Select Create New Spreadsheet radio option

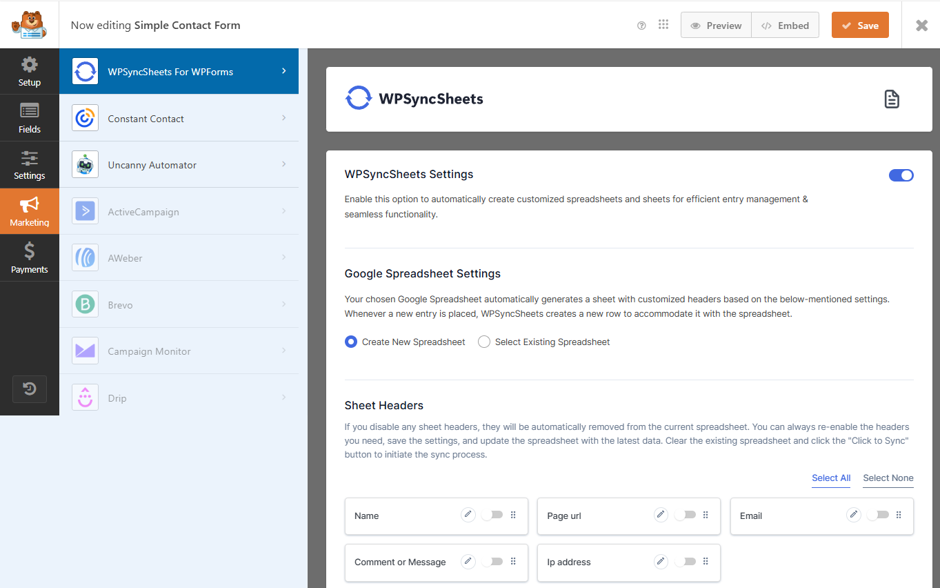click(x=351, y=342)
